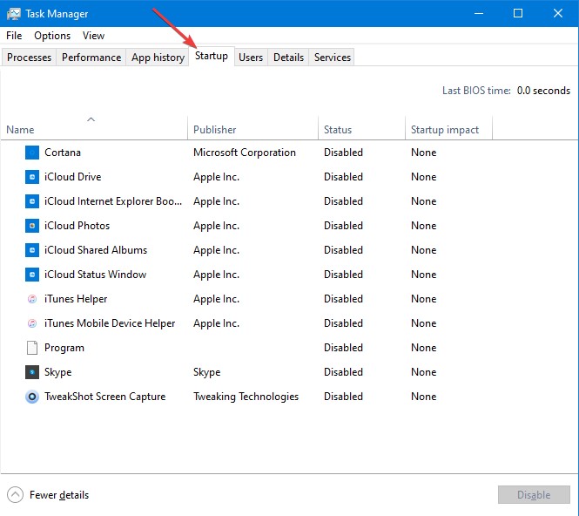The image size is (579, 516).
Task: Switch to the Performance tab
Action: pos(91,58)
